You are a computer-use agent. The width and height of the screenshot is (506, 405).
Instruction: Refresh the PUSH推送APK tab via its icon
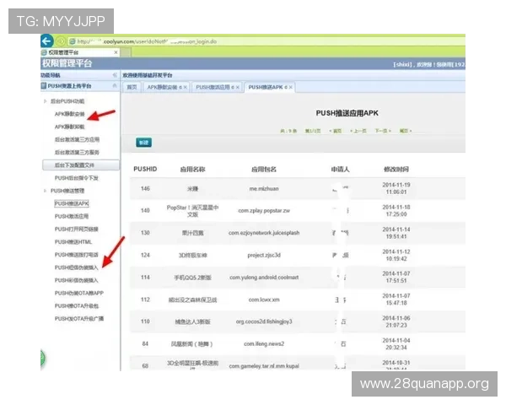click(286, 87)
